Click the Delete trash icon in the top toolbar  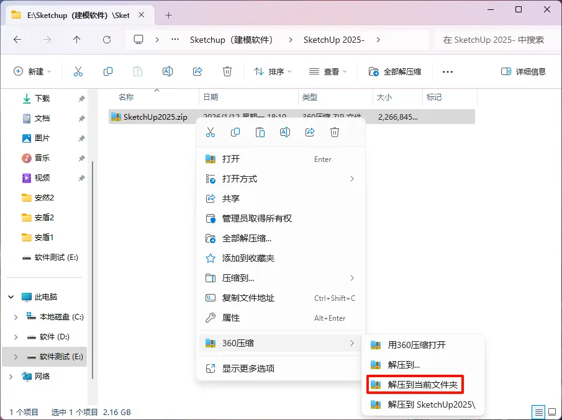coord(227,71)
